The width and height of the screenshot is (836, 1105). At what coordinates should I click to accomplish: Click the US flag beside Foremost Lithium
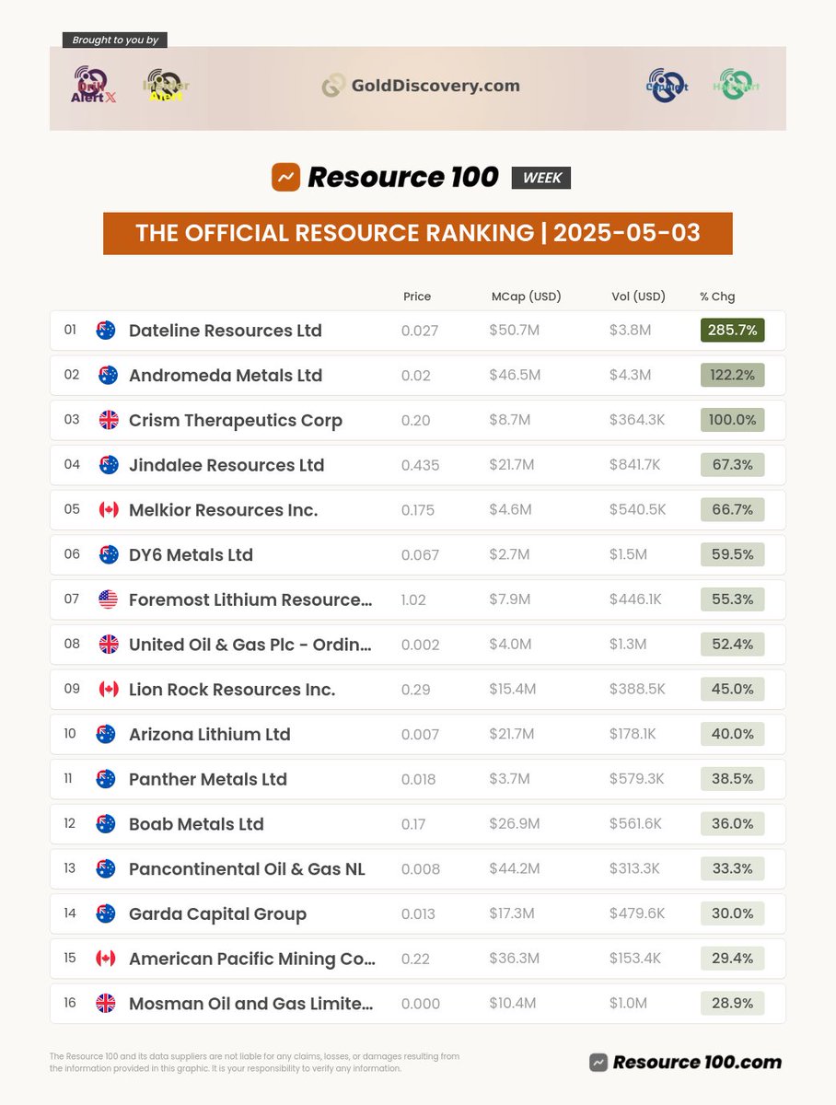click(x=109, y=599)
